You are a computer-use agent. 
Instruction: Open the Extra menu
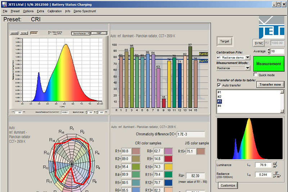(40, 11)
